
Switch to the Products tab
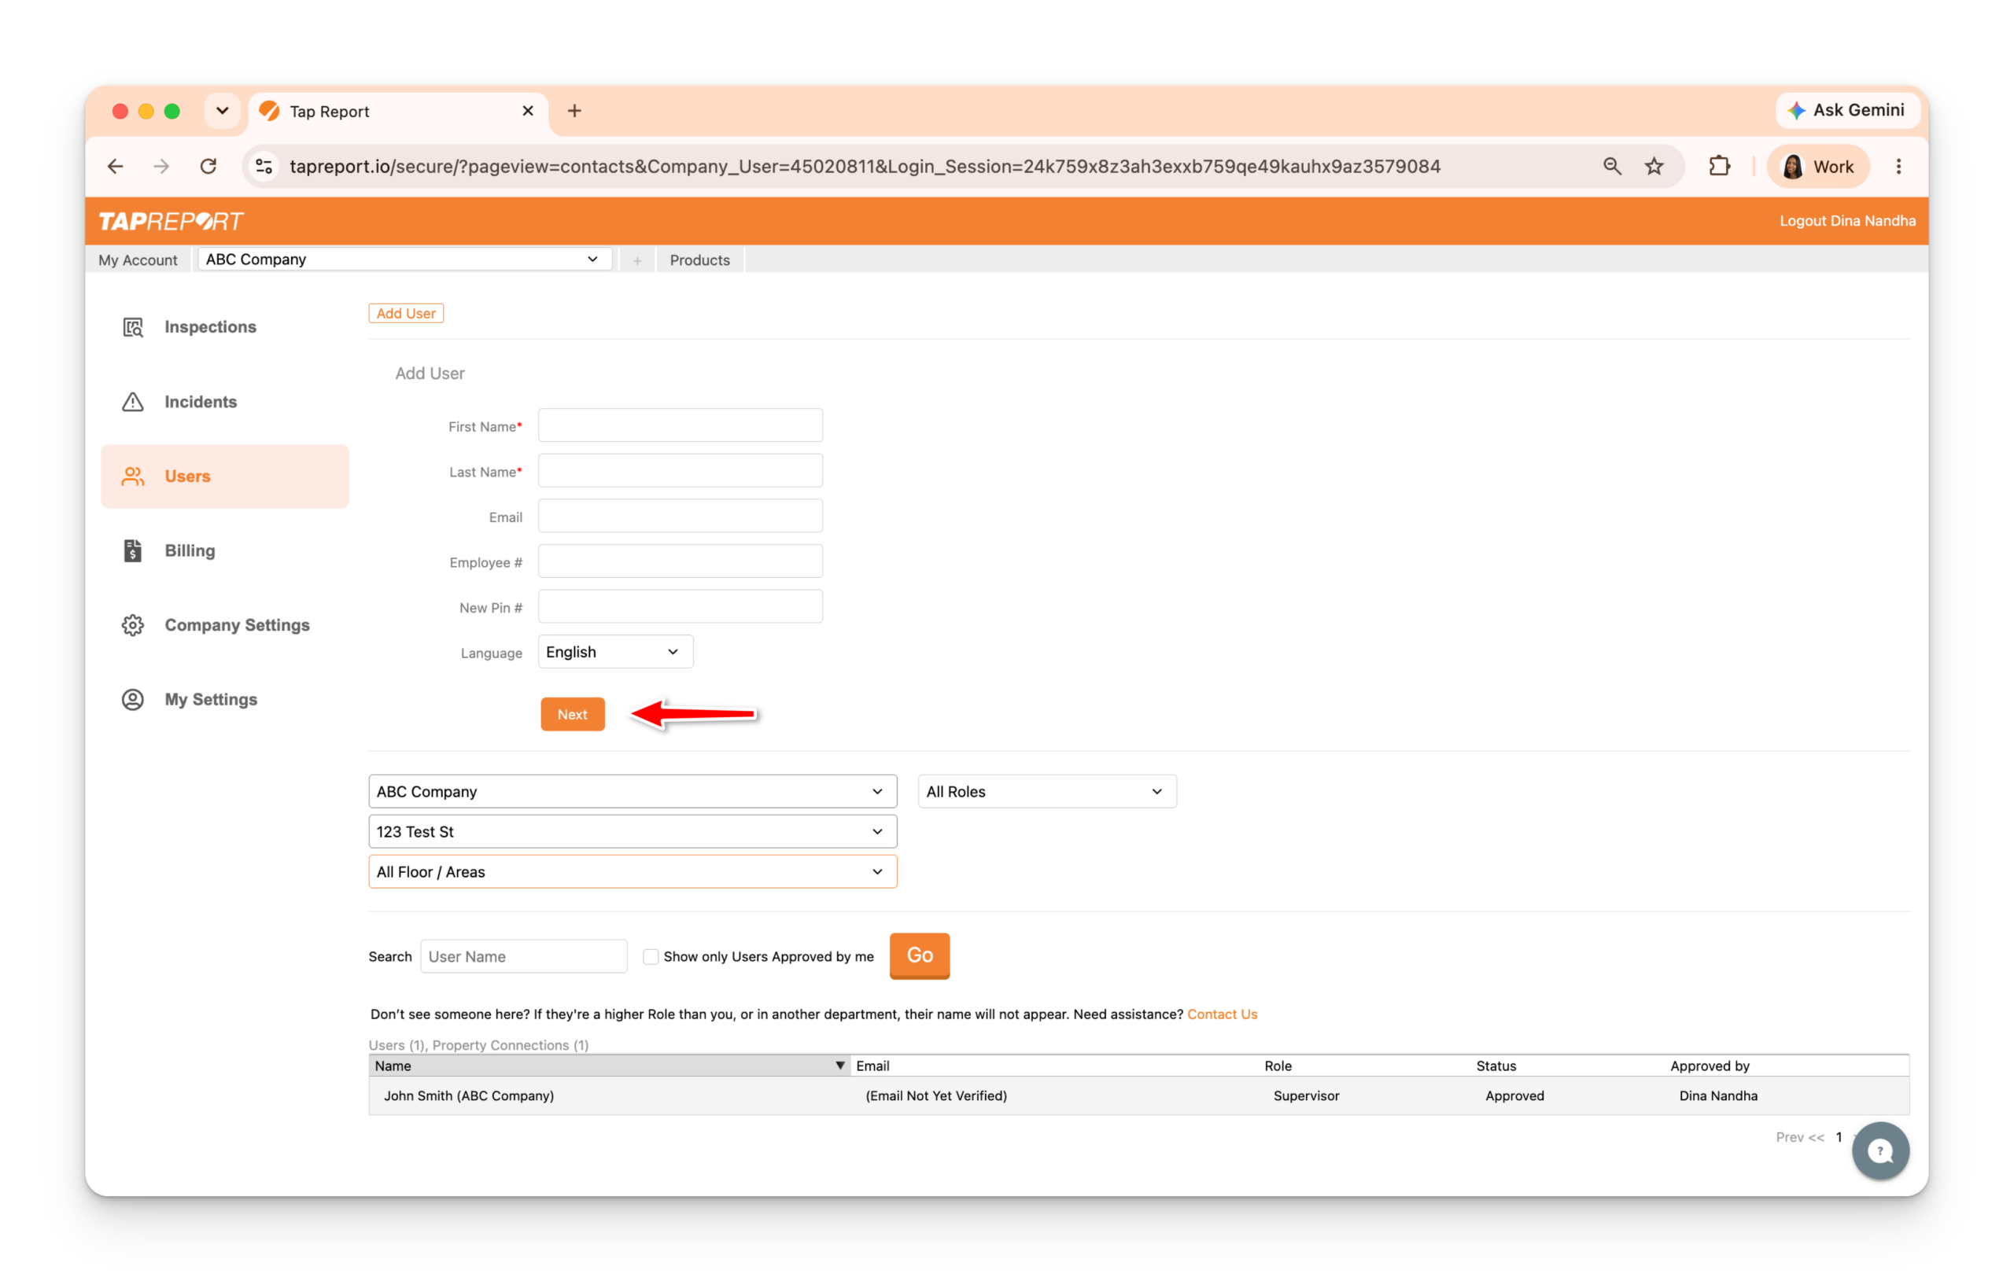click(x=700, y=261)
